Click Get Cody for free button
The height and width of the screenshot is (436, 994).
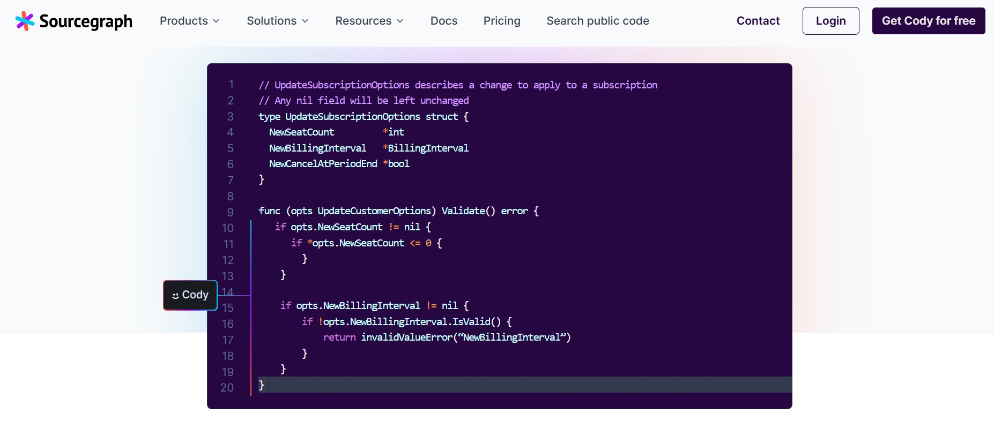click(928, 21)
